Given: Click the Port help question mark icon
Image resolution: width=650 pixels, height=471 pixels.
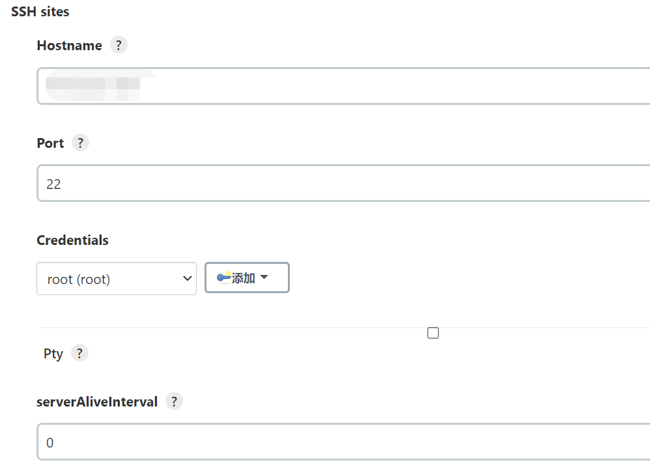Looking at the screenshot, I should [80, 143].
